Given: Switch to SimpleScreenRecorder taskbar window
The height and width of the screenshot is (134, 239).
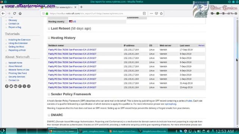Looking at the screenshot, I should 153,131.
